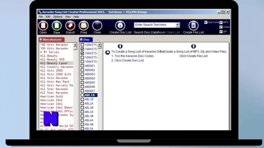Select 'All Hits Variety Pa' manufacturer
264x148 pixels.
tap(56, 85)
